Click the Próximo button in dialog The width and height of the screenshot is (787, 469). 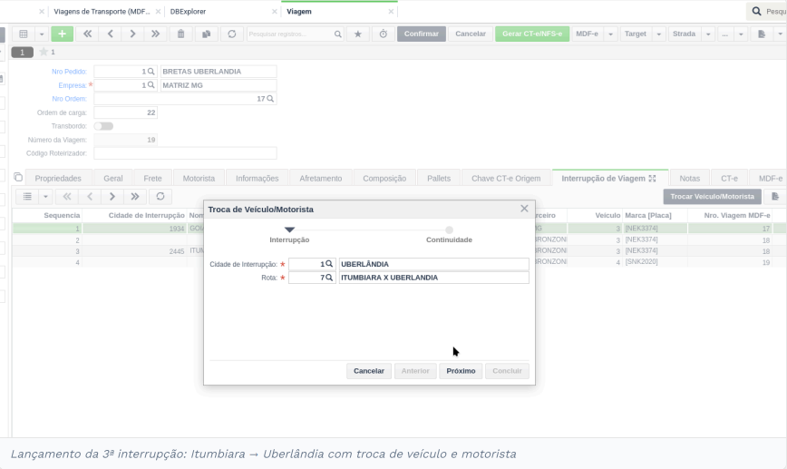pyautogui.click(x=461, y=371)
